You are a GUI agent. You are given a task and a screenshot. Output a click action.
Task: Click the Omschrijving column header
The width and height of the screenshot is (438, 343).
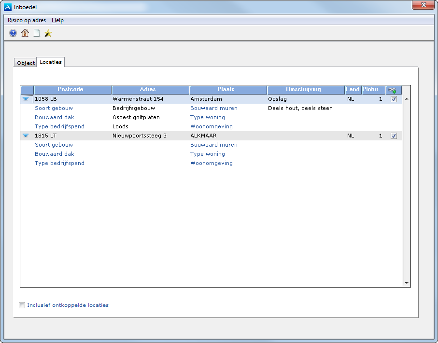click(x=303, y=90)
